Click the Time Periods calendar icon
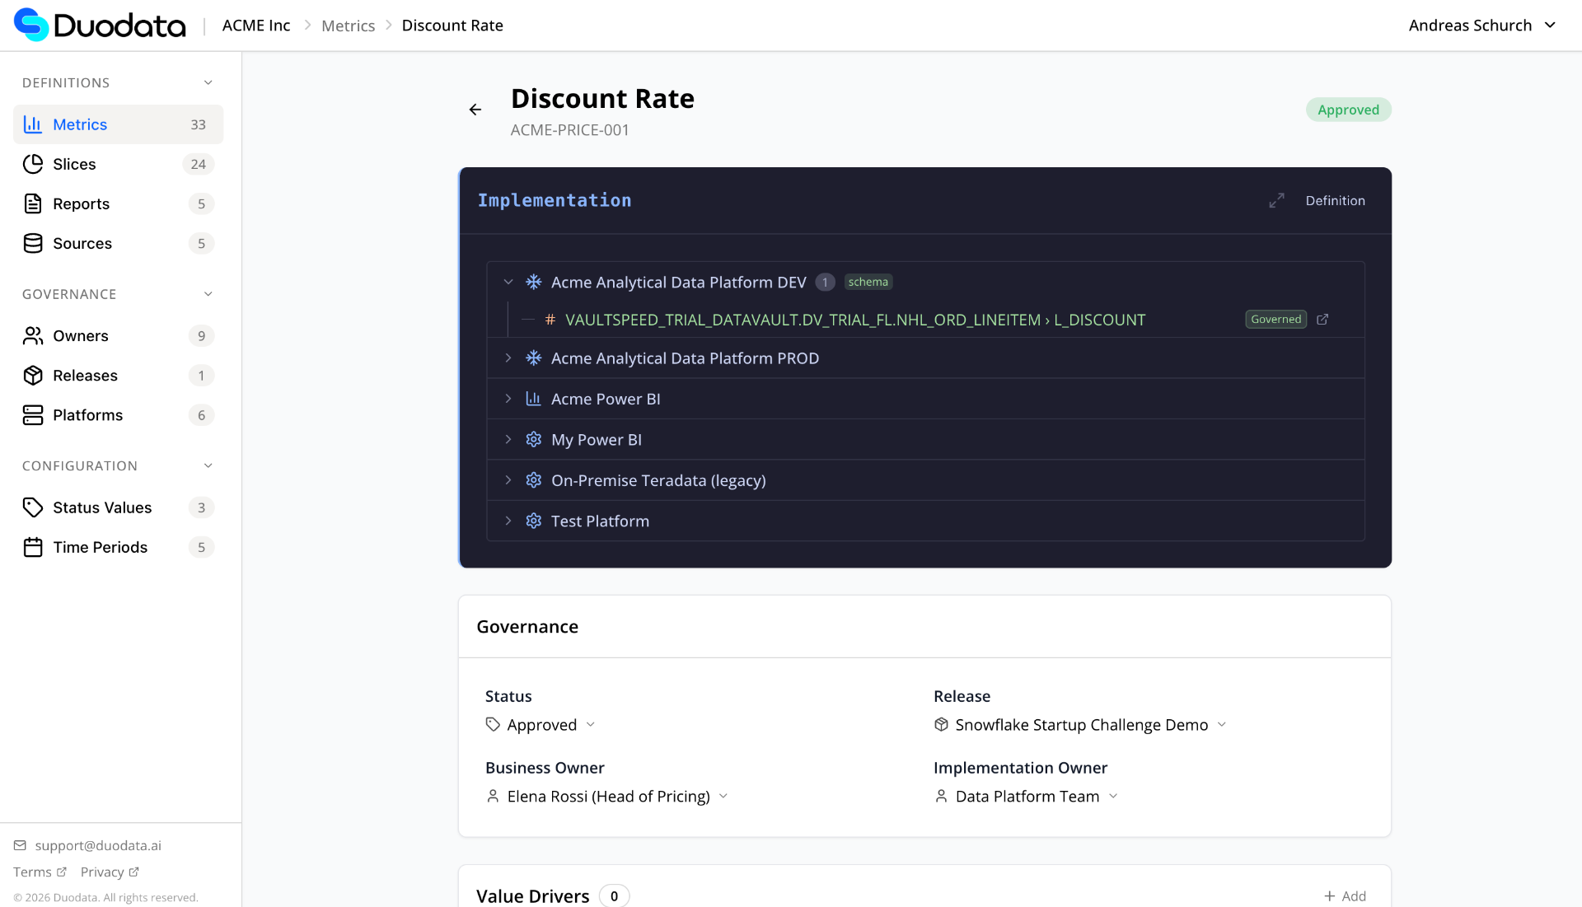 click(33, 547)
